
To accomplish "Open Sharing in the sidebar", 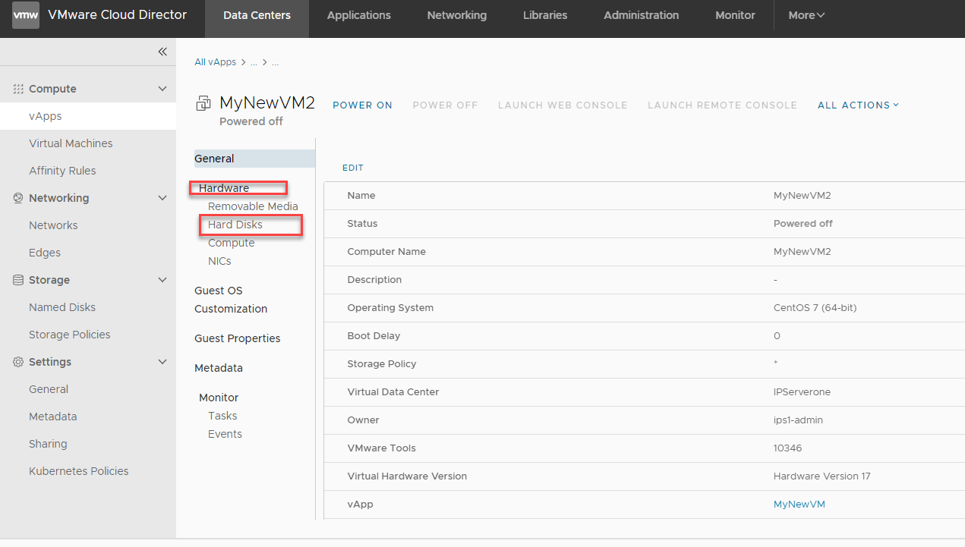I will [x=48, y=444].
